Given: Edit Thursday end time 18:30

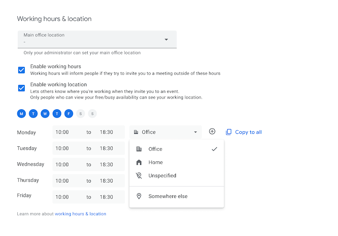Looking at the screenshot, I should [x=106, y=181].
